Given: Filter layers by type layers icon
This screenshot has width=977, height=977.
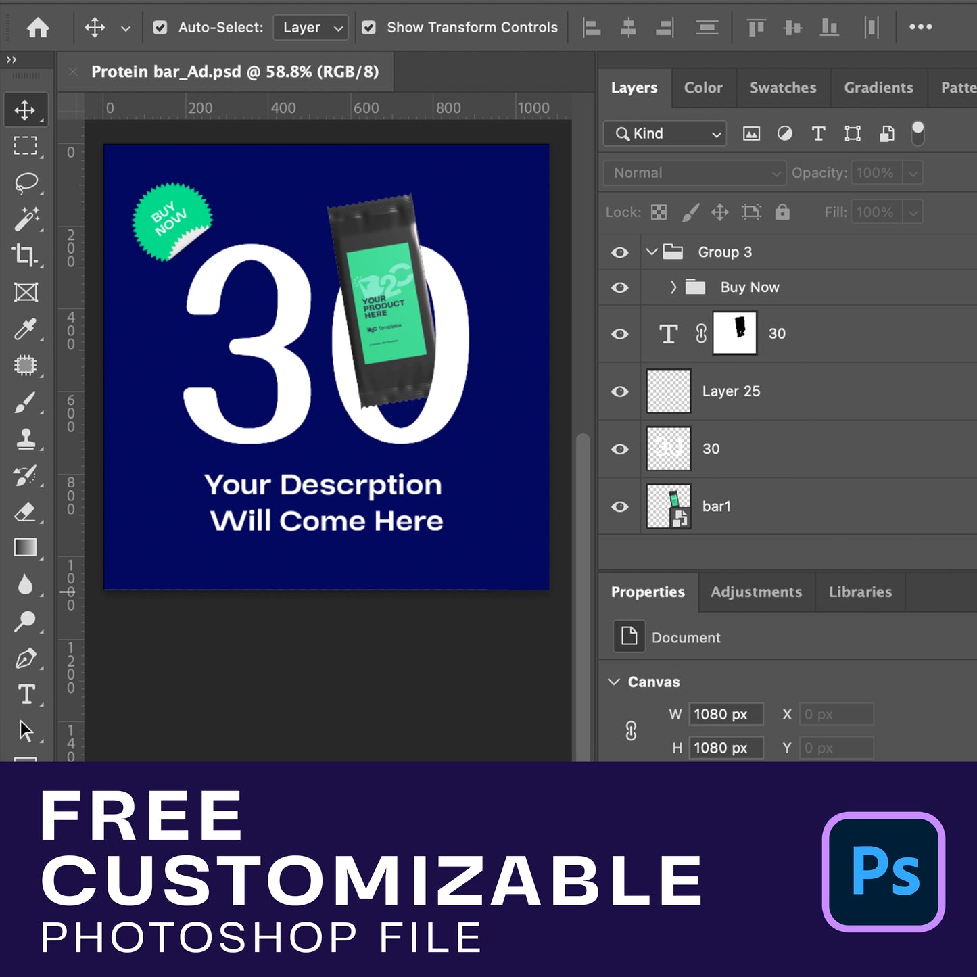Looking at the screenshot, I should point(818,134).
